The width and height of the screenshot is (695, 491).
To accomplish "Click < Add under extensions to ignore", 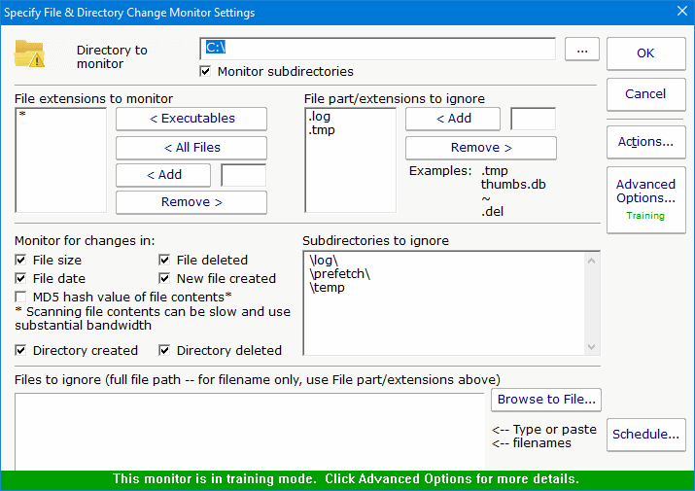I will 453,119.
